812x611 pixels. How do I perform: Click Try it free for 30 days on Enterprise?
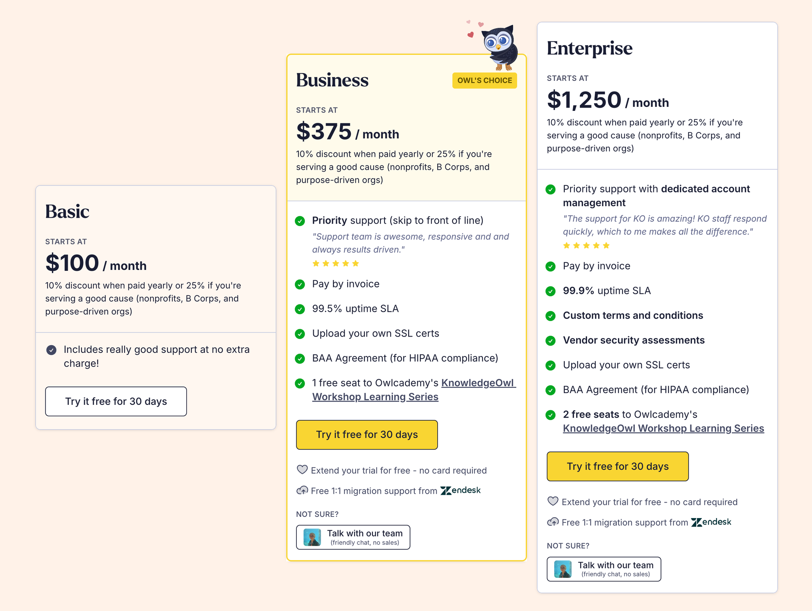618,466
